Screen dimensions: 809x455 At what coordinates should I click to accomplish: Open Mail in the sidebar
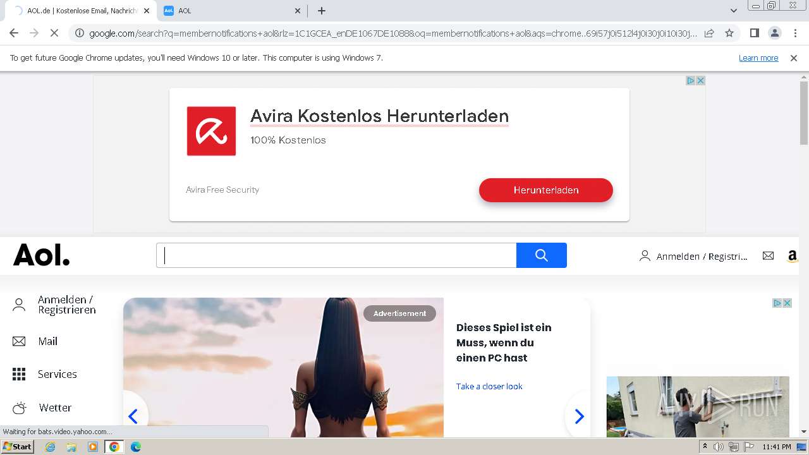tap(47, 341)
